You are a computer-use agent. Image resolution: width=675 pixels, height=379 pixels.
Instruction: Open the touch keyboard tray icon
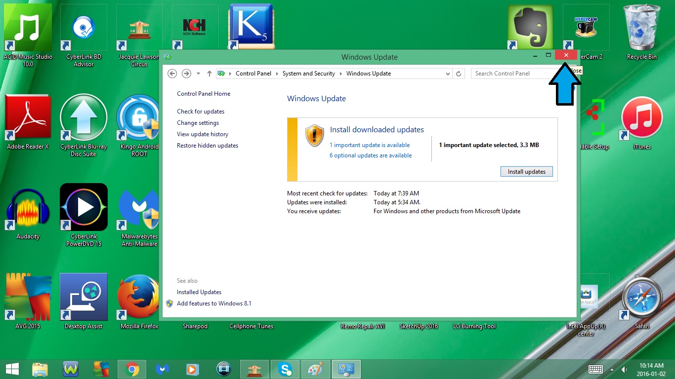595,369
